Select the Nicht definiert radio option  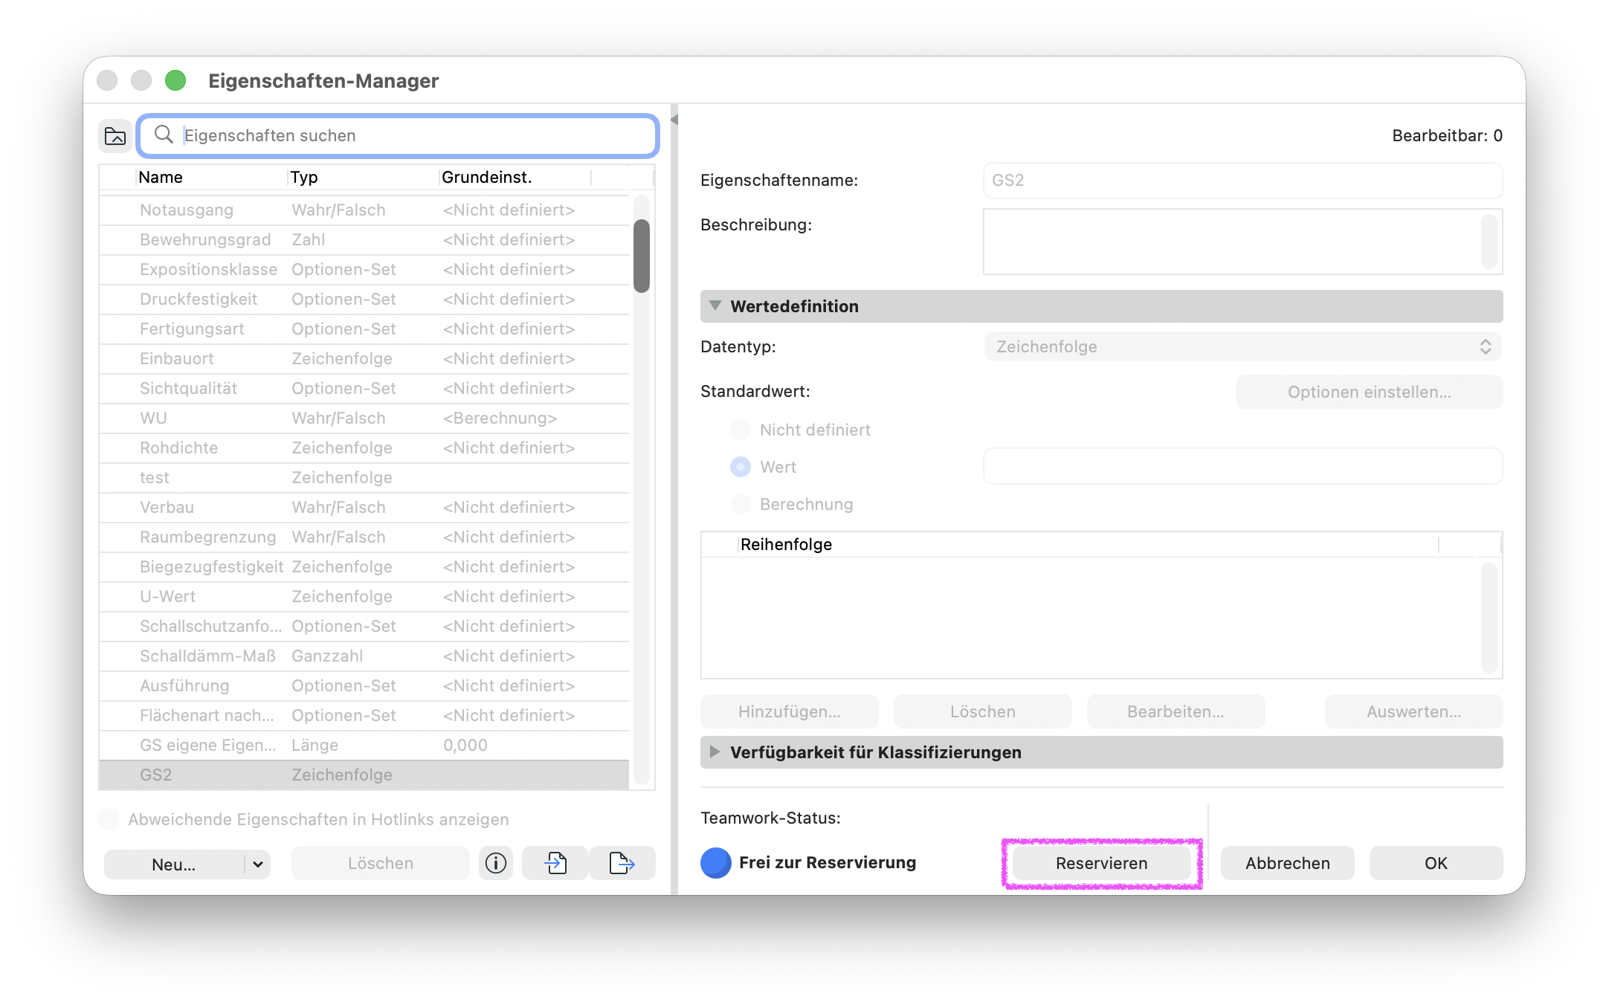click(x=741, y=430)
